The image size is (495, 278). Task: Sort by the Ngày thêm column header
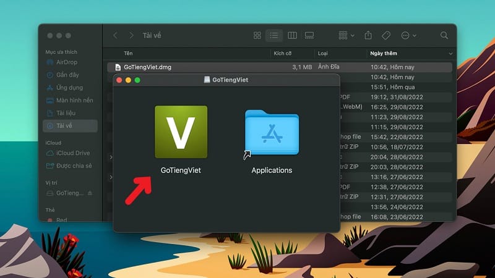click(384, 54)
